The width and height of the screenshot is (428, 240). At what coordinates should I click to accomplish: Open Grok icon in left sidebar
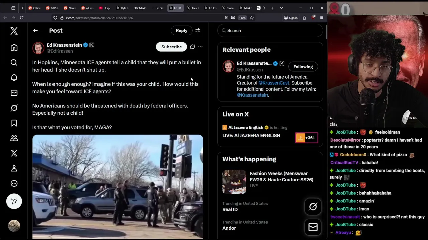[14, 108]
